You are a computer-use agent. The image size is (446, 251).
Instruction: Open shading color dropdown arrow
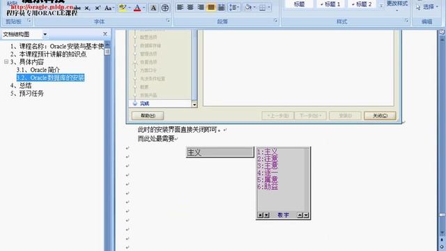click(x=254, y=8)
